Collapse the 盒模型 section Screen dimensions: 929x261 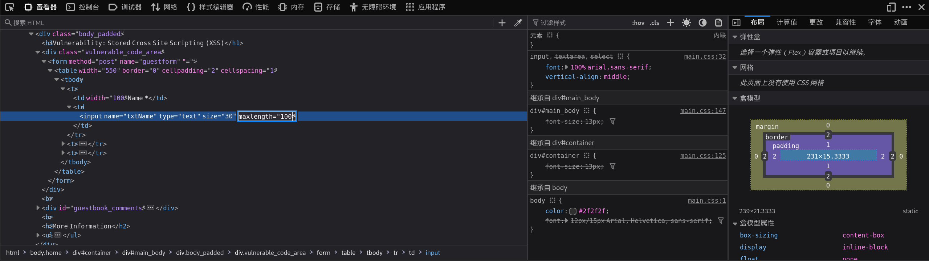coord(735,98)
